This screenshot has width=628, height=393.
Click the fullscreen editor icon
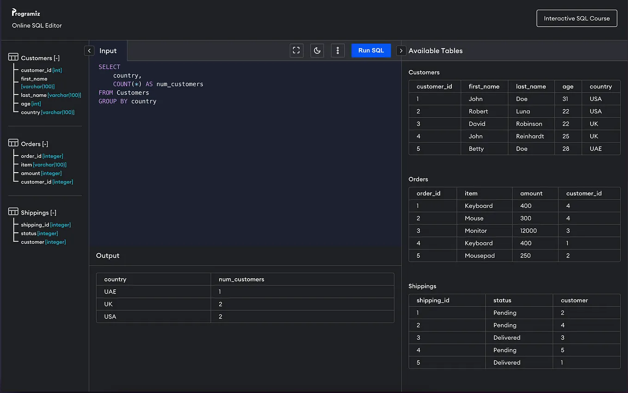click(296, 50)
